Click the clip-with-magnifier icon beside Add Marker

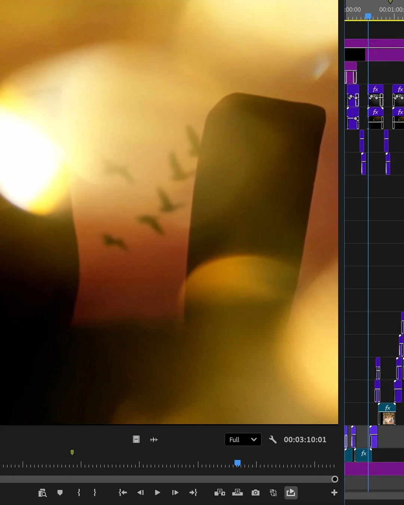[42, 493]
